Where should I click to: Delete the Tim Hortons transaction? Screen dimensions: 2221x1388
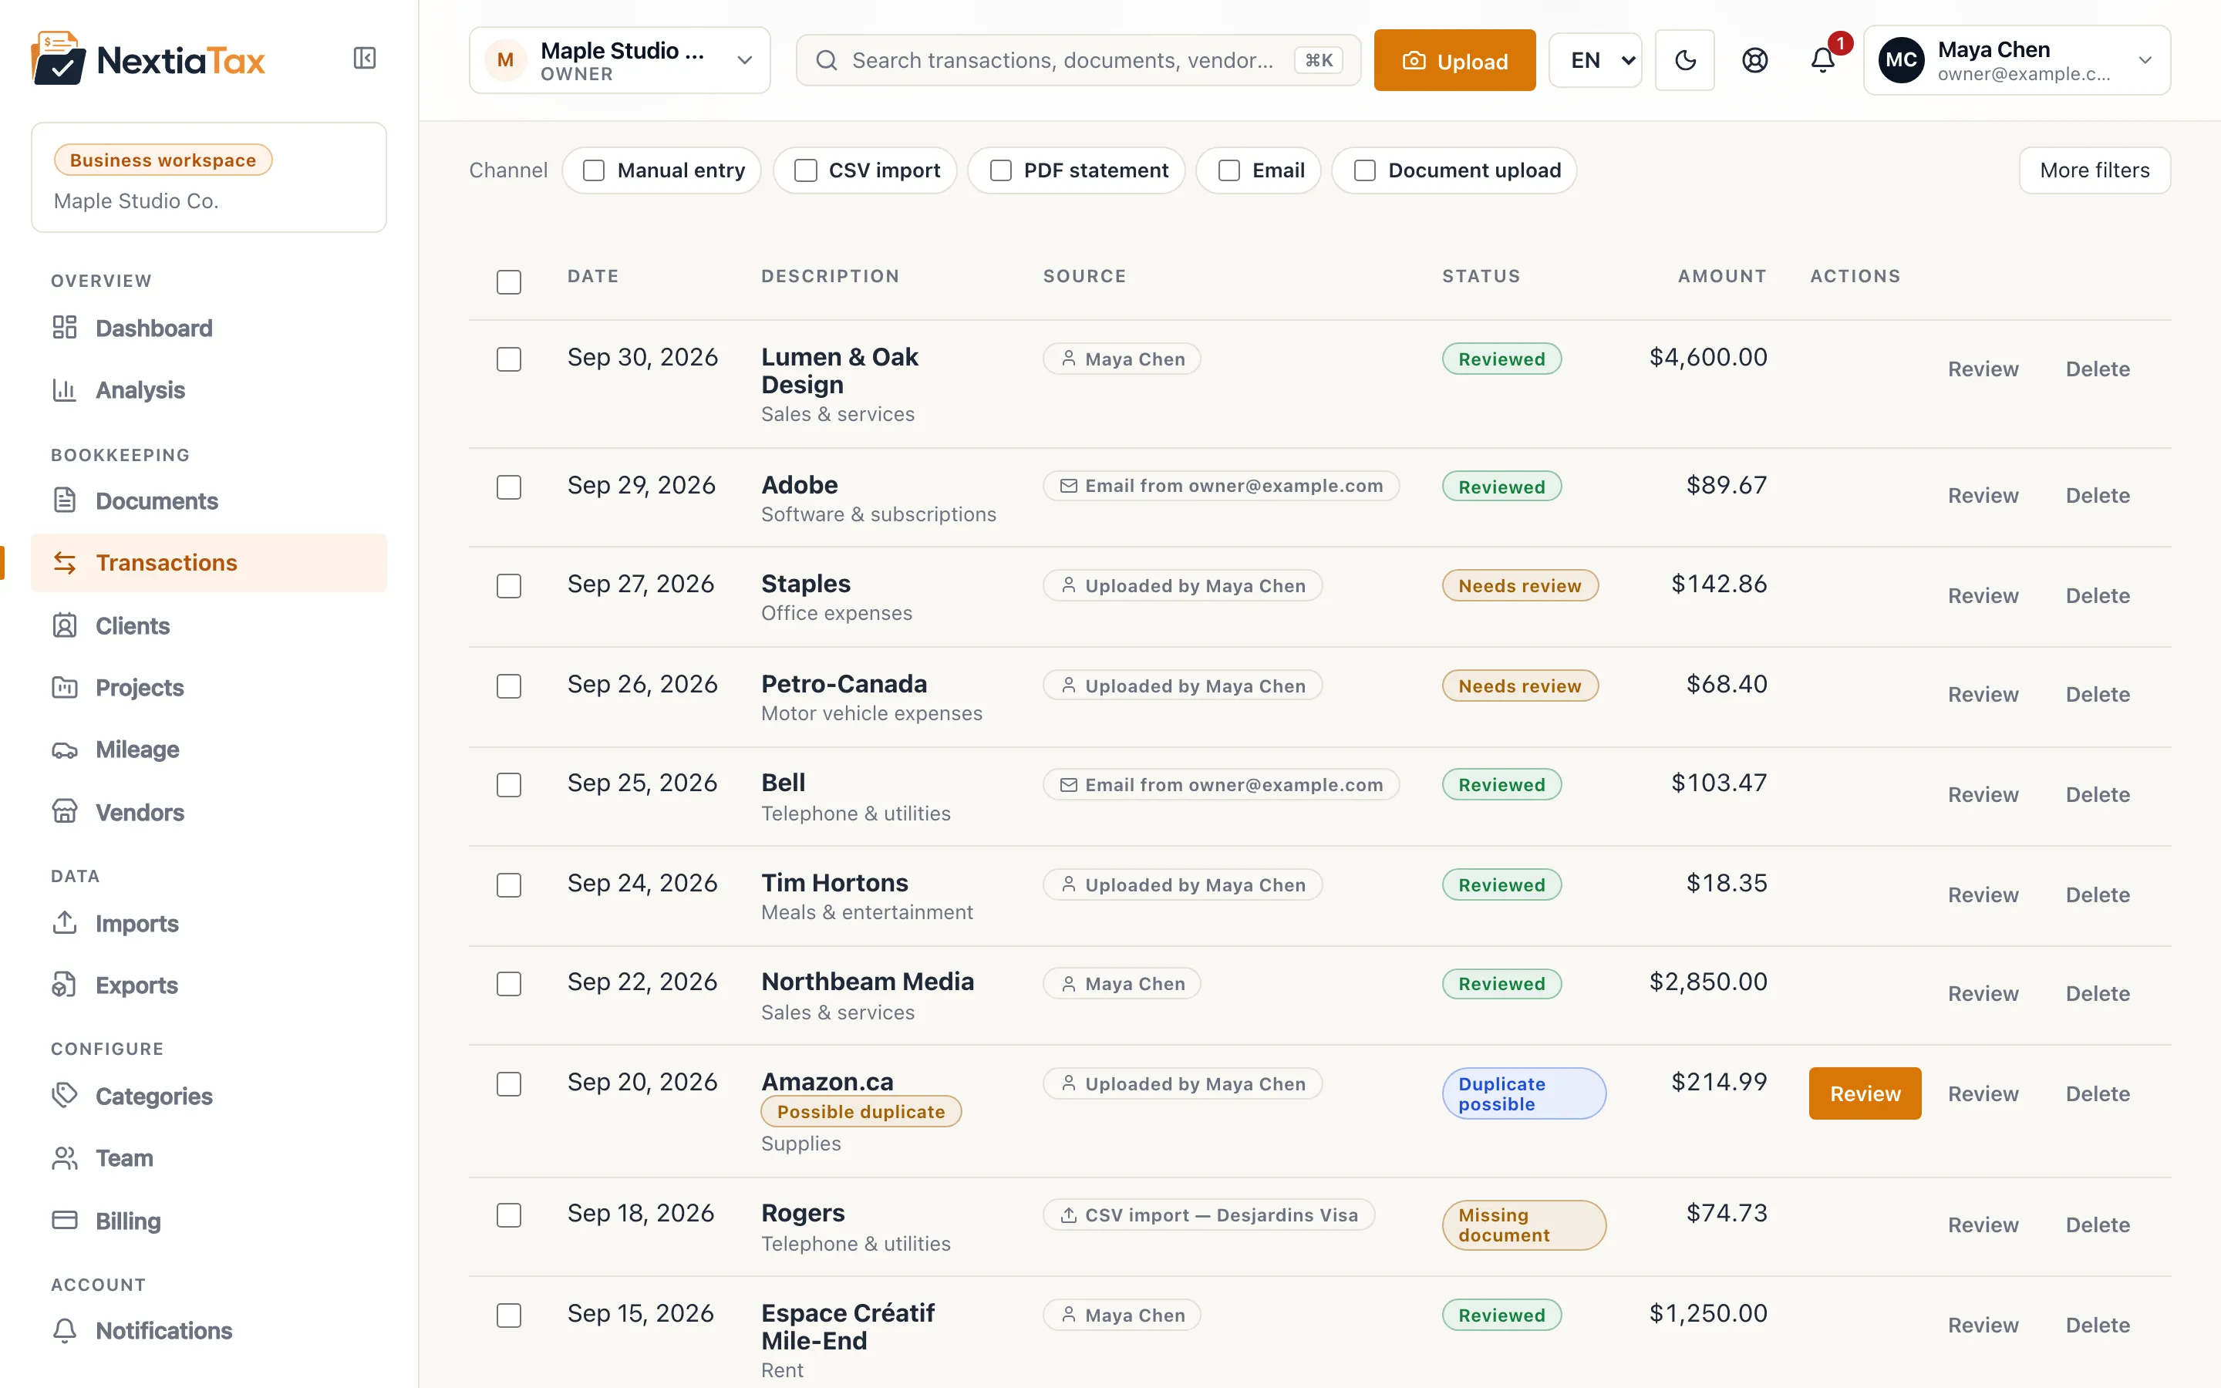click(2097, 895)
